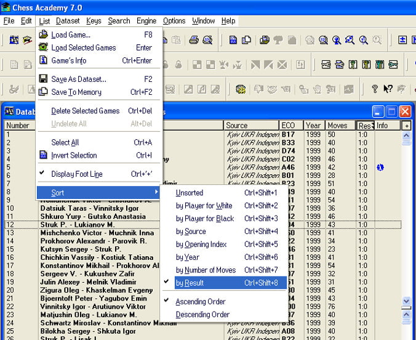Viewport: 416px width, 340px height.
Task: Sort by Number of Moves
Action: click(x=225, y=270)
